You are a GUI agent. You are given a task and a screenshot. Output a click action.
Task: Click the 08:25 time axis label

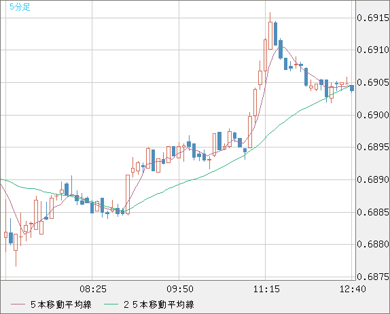click(x=93, y=289)
